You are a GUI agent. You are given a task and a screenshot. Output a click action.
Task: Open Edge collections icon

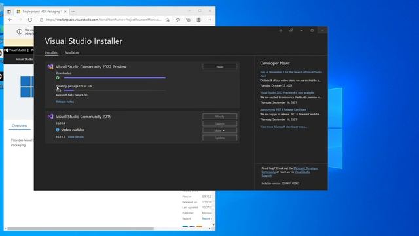188,20
